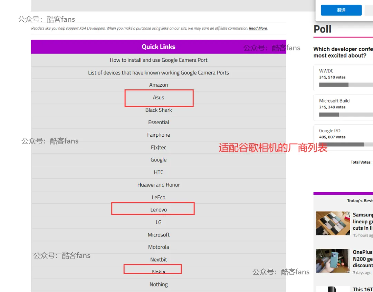Click the Poll heading
Image resolution: width=373 pixels, height=292 pixels.
322,29
